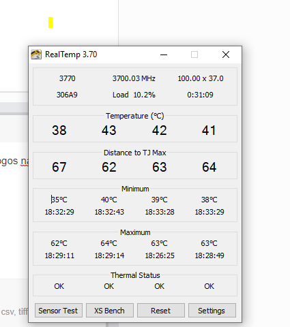This screenshot has width=290, height=327.
Task: Click the minimum timestamp 18:33:29
Action: click(209, 212)
